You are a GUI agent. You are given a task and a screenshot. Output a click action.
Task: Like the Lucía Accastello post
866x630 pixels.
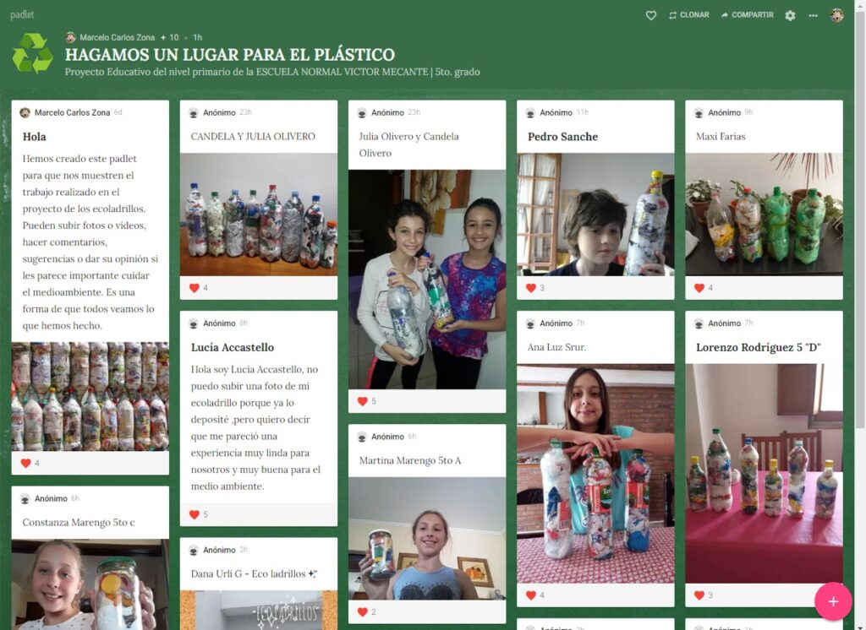(x=194, y=514)
